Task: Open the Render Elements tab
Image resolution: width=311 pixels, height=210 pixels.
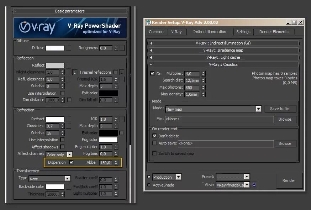Action: pos(274,32)
